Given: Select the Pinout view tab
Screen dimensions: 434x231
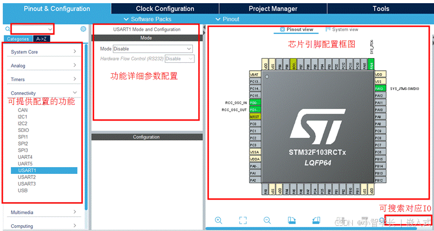Looking at the screenshot, I should pos(297,29).
